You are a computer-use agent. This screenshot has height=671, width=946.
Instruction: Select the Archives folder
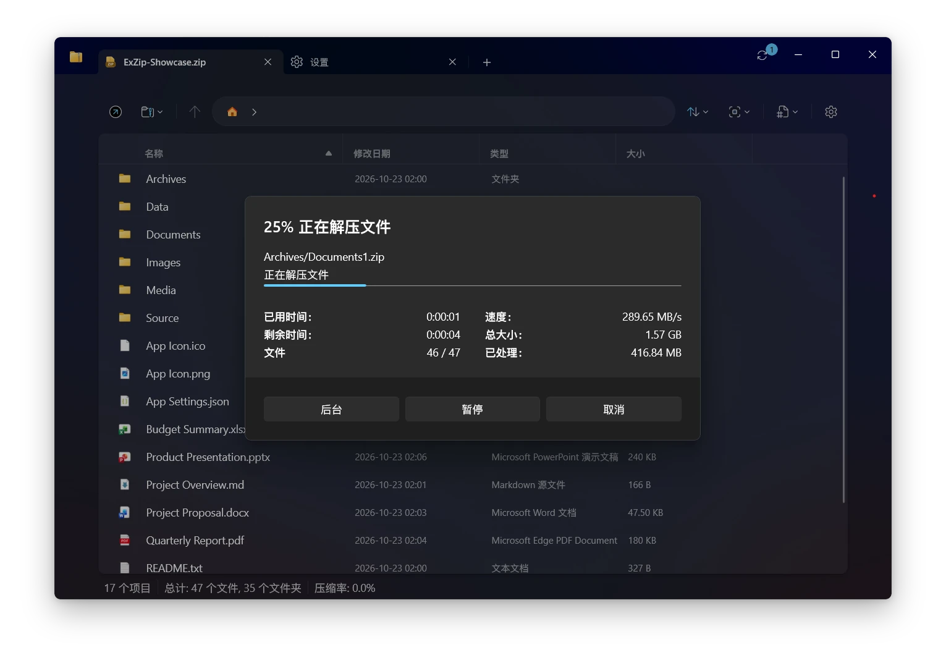[473, 179]
